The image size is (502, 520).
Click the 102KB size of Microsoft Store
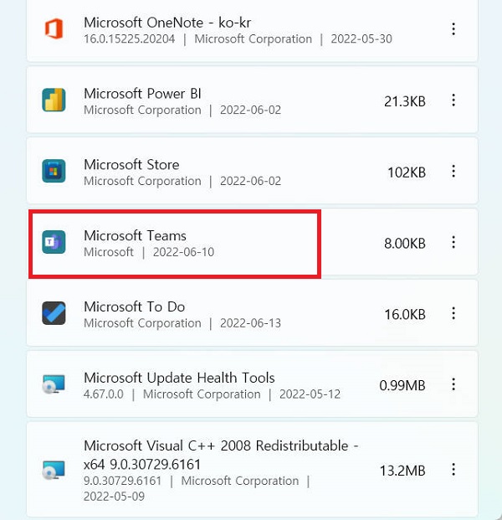[x=407, y=172]
